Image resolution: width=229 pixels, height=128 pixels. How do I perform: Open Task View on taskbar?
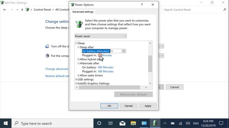coord(111,123)
